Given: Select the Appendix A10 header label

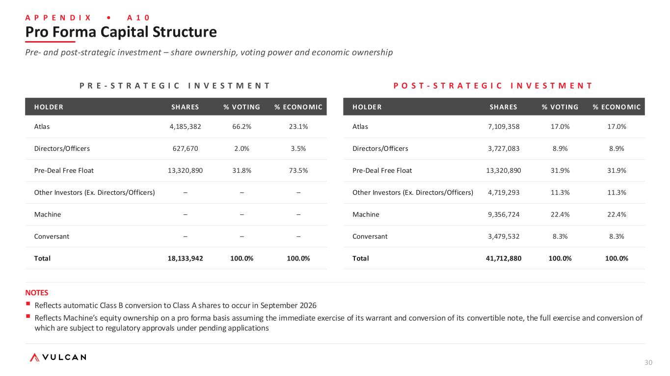Looking at the screenshot, I should click(x=87, y=17).
